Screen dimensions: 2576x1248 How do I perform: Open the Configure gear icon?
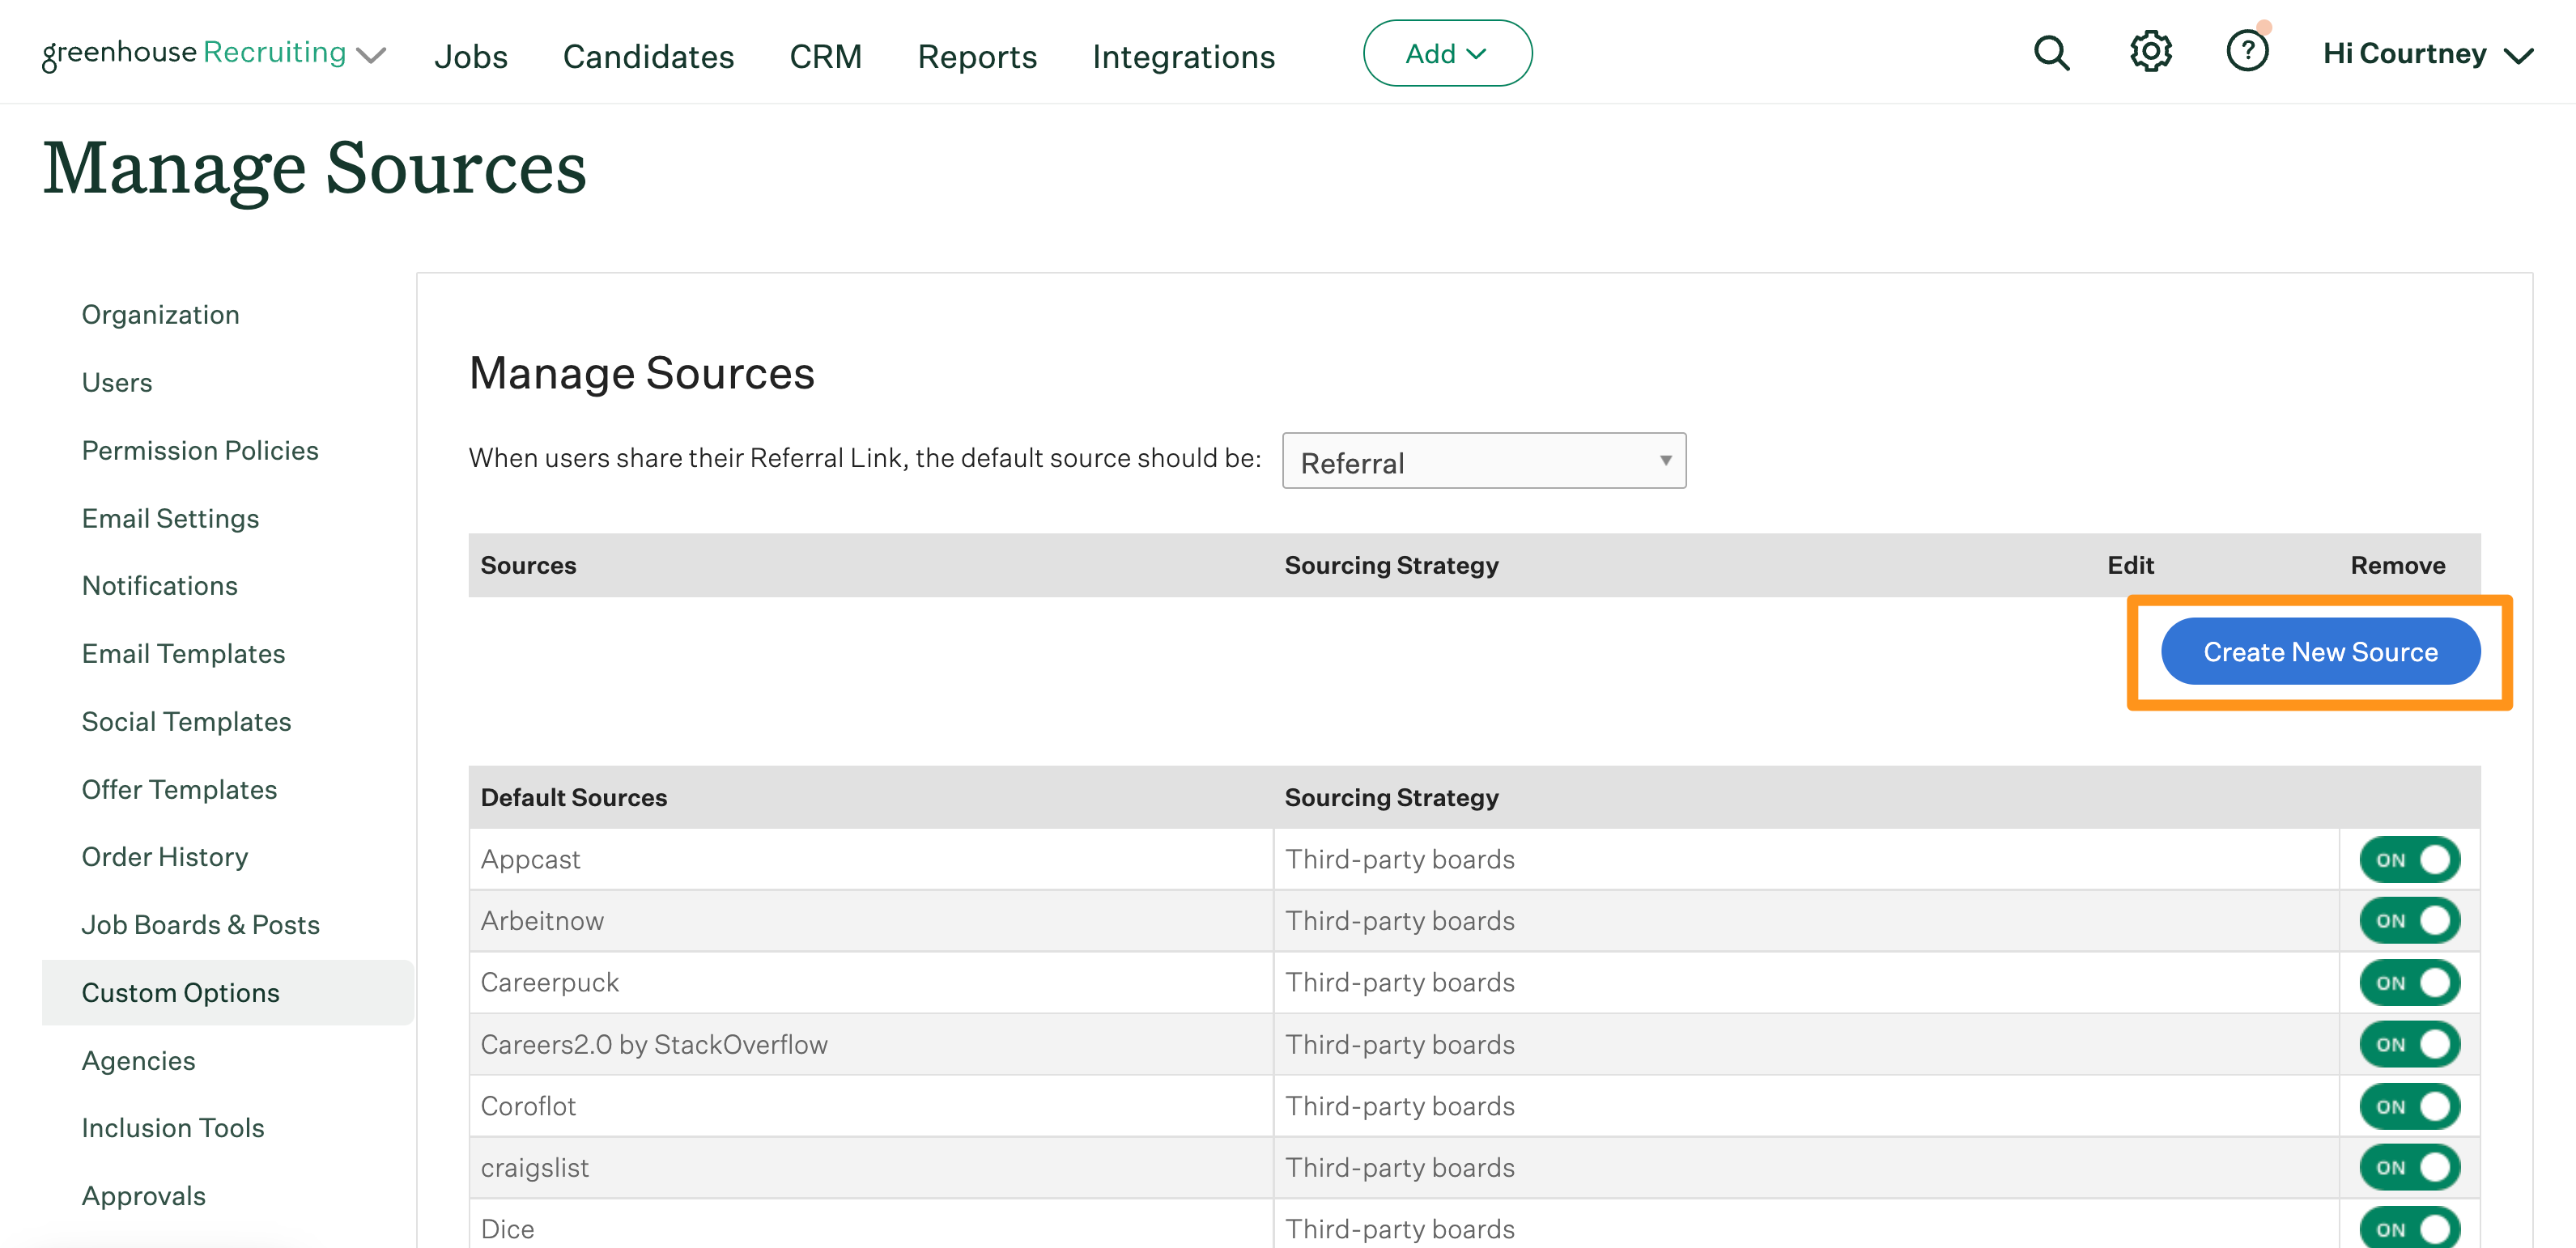click(x=2150, y=52)
